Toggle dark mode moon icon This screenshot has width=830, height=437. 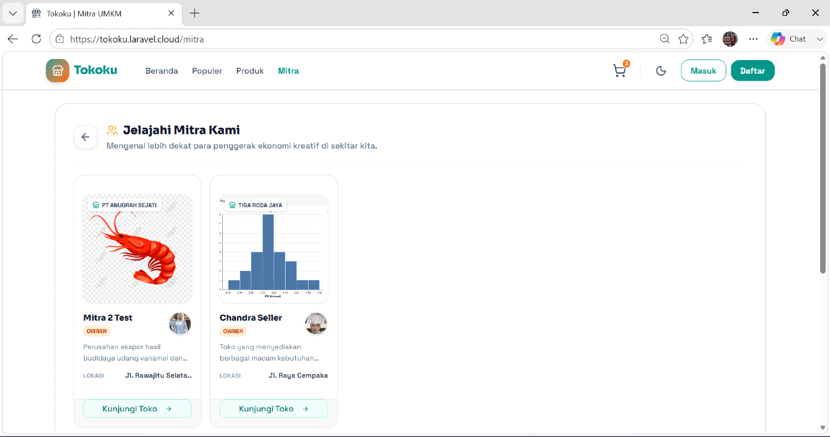(x=661, y=70)
